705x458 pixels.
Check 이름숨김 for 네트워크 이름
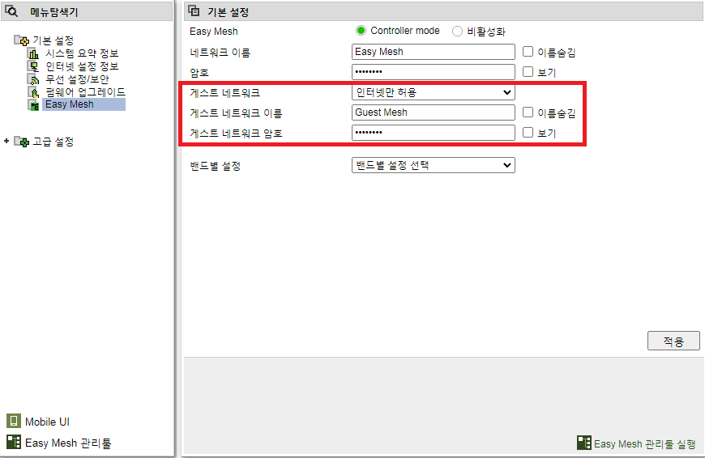tap(528, 52)
